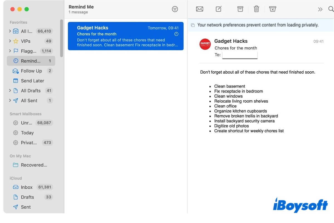Open the iCloud Inbox folder

[x=27, y=187]
